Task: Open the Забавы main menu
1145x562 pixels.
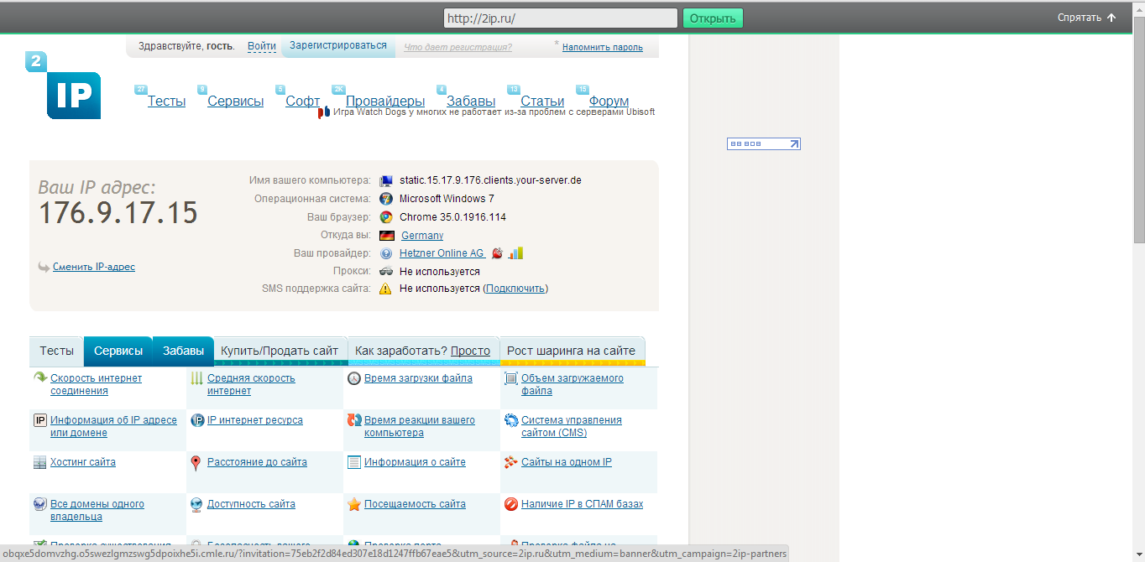Action: coord(471,101)
